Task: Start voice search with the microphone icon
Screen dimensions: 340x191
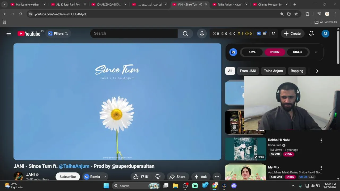Action: (202, 33)
